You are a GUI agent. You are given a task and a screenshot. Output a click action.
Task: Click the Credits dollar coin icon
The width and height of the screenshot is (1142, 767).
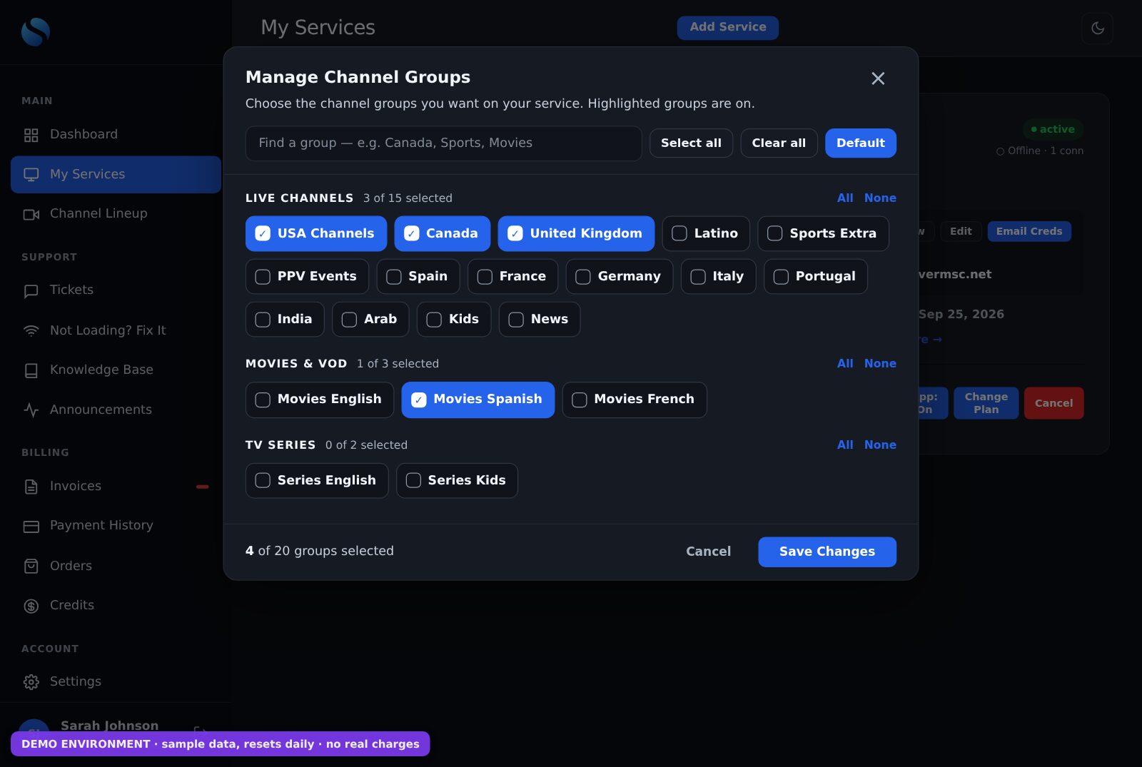point(31,606)
